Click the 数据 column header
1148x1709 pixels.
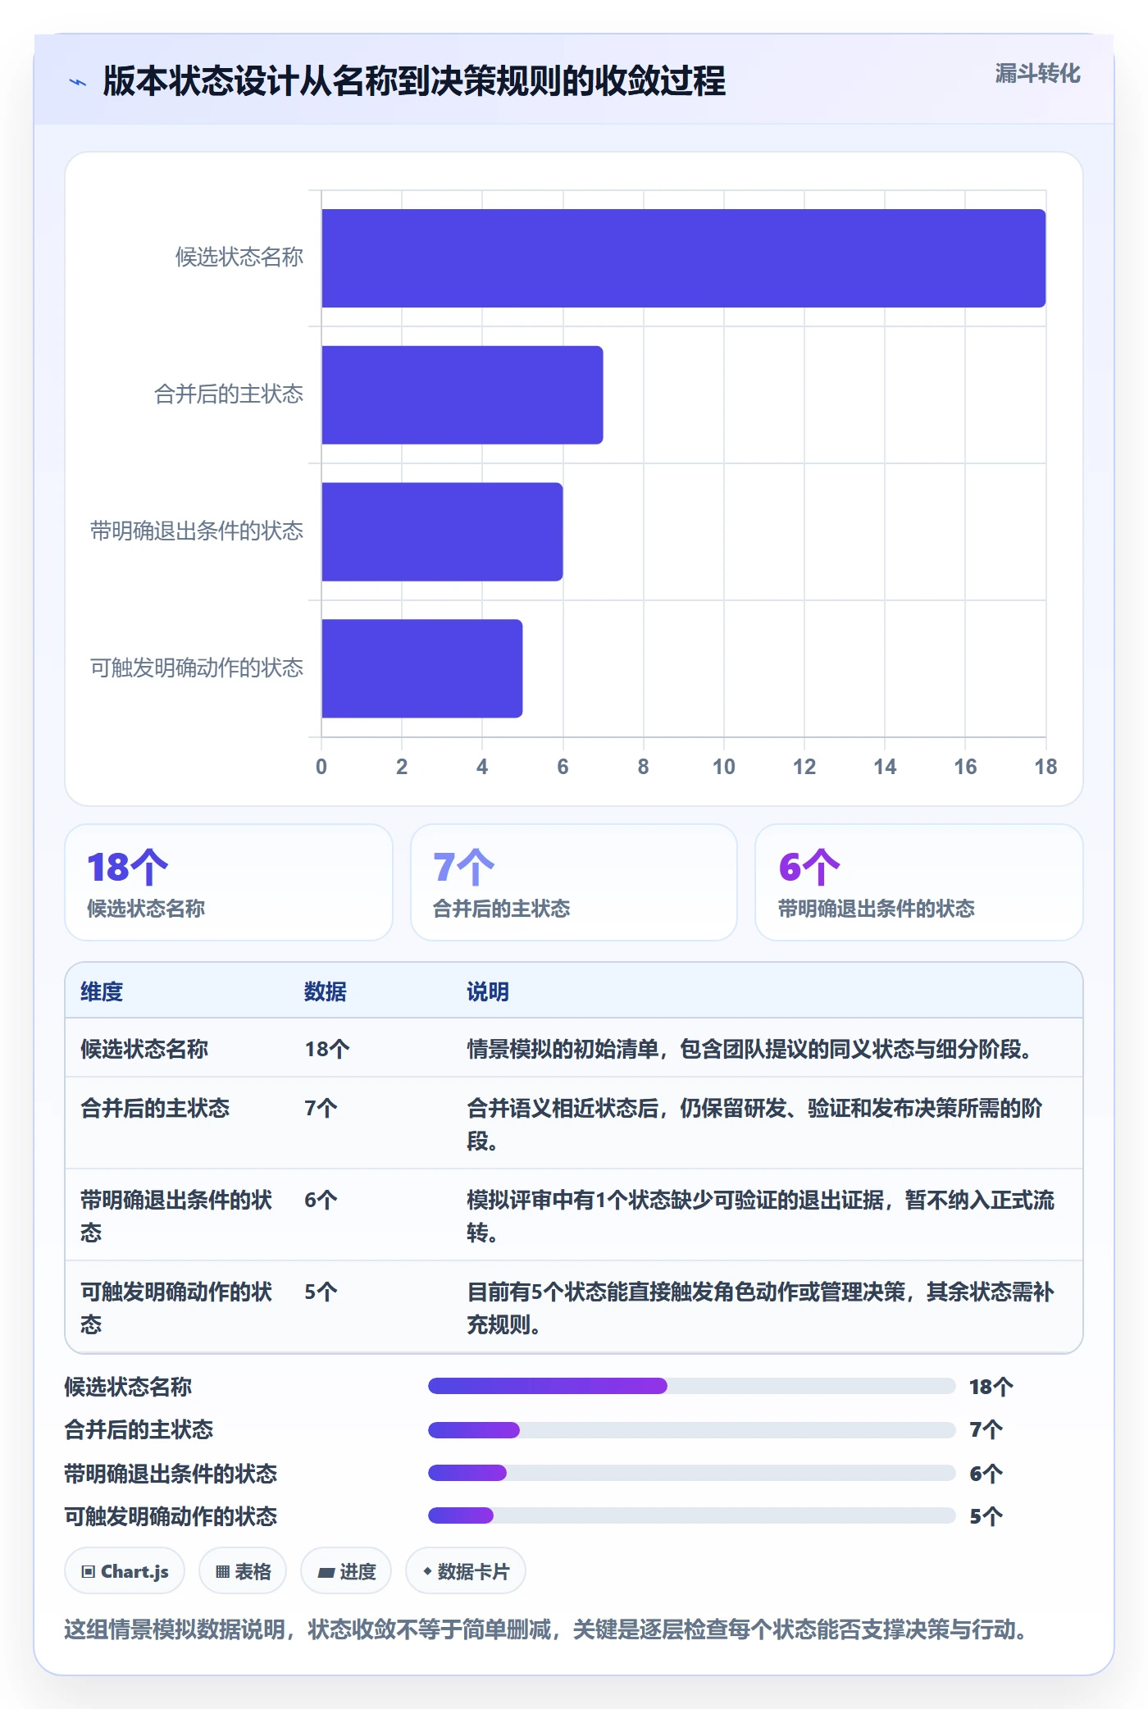tap(326, 991)
